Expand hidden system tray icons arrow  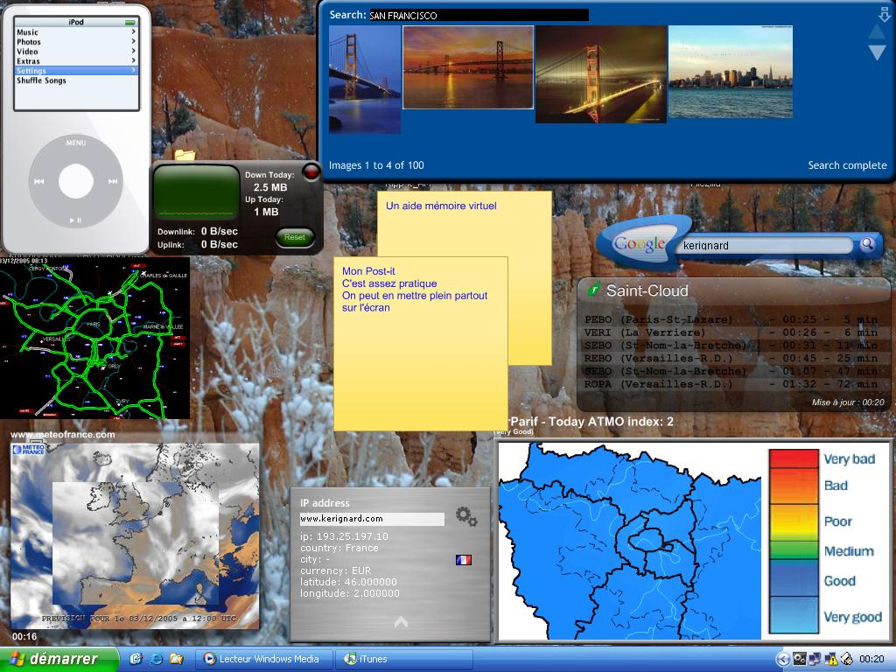[783, 660]
